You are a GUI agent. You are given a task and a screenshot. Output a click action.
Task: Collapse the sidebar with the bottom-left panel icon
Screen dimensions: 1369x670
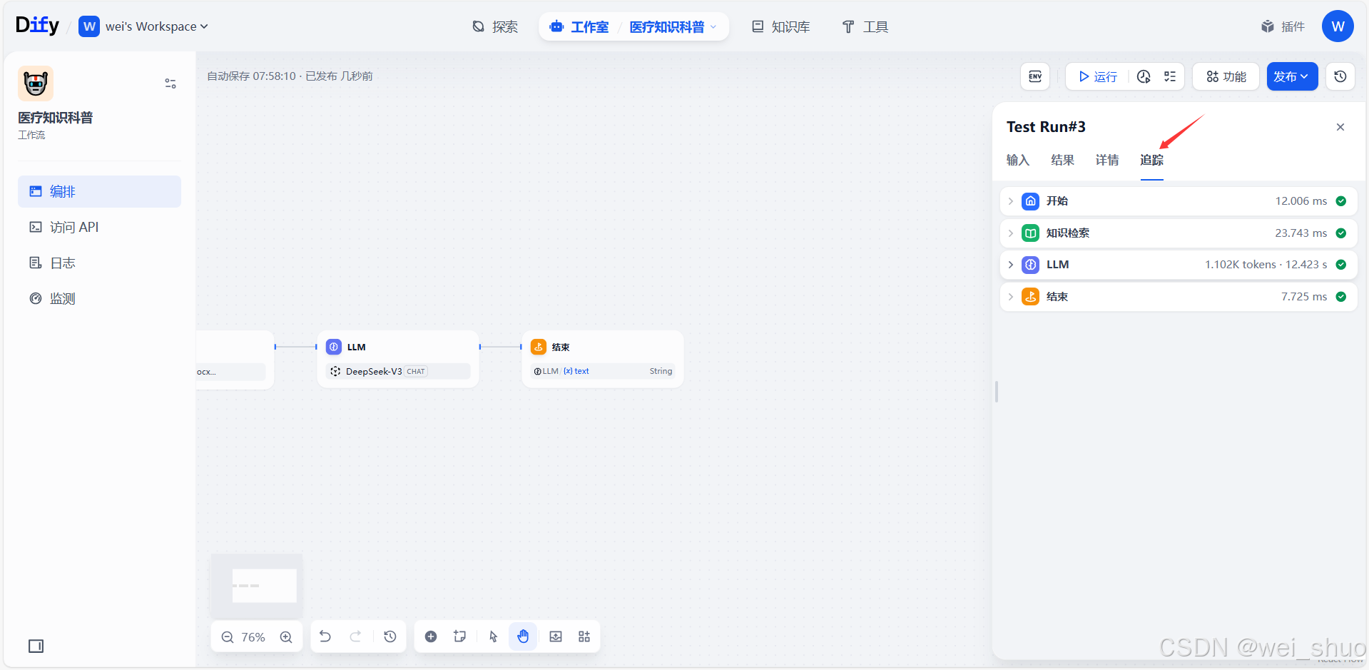click(36, 646)
